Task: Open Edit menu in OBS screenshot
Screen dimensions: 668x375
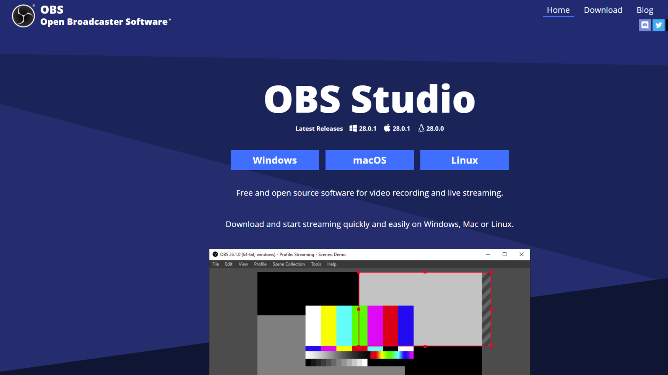Action: tap(229, 264)
